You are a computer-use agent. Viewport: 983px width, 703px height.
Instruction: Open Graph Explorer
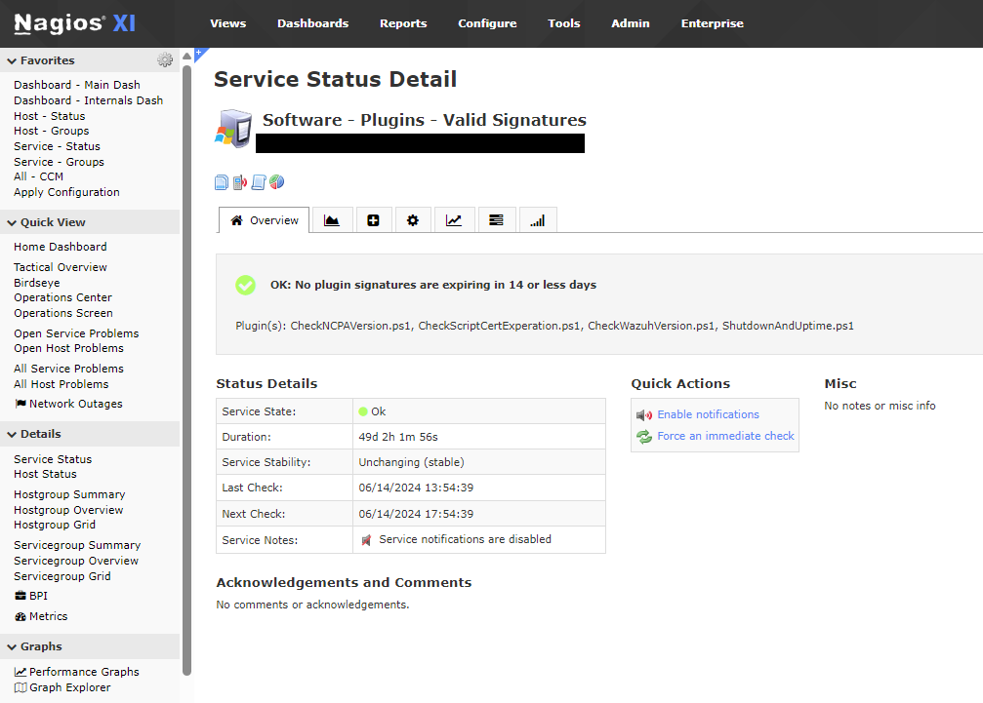[62, 687]
